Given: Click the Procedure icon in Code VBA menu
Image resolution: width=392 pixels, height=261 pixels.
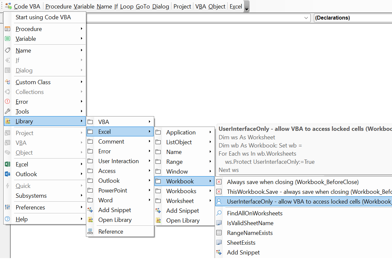Looking at the screenshot, I should coord(8,29).
